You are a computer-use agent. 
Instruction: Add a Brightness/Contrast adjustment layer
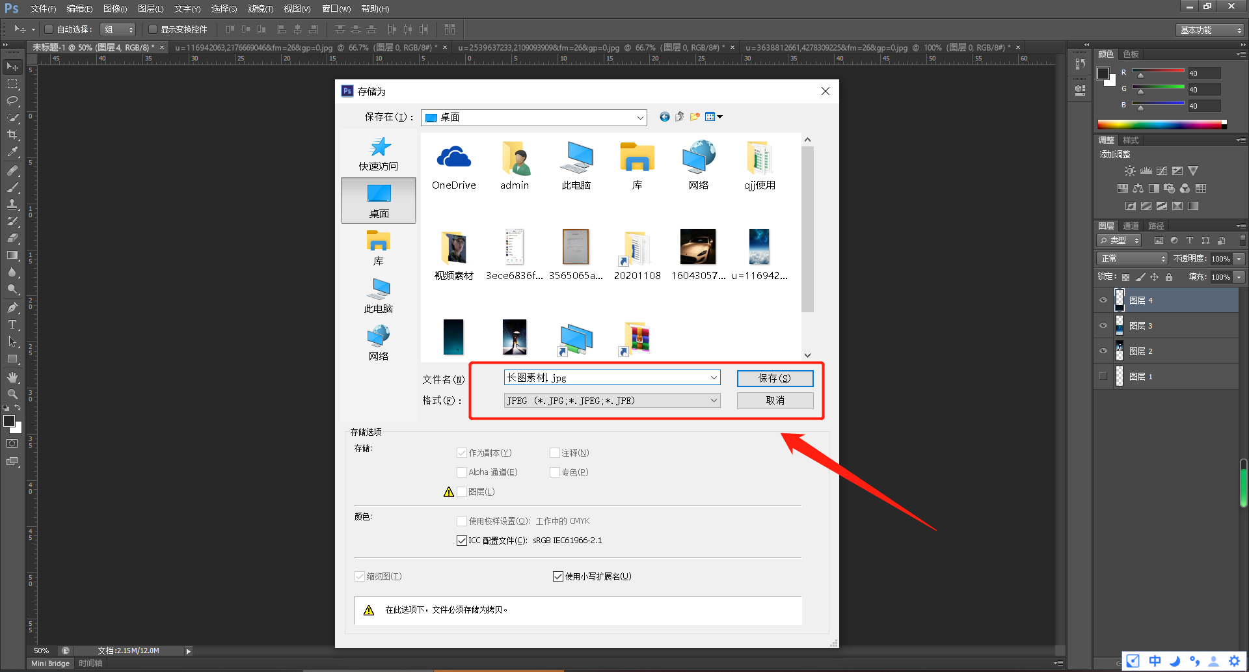(1129, 170)
